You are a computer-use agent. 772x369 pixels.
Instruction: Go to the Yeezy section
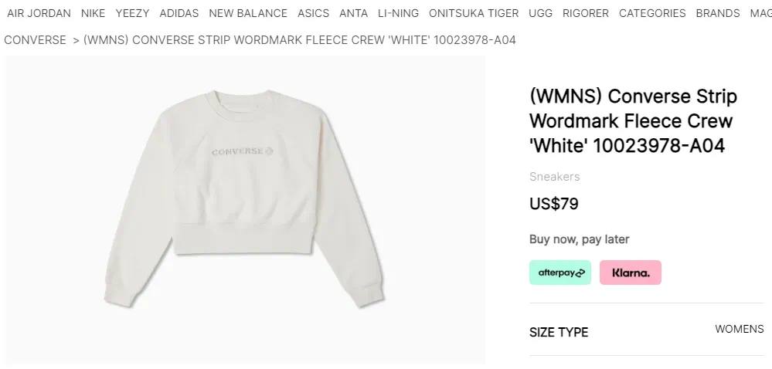(x=132, y=13)
